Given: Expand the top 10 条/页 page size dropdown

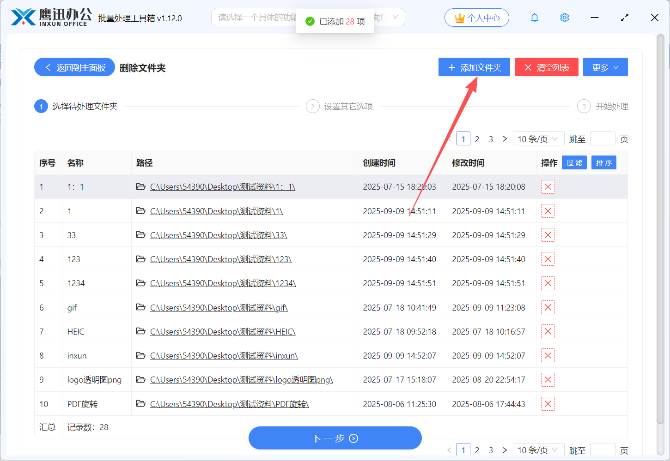Looking at the screenshot, I should (538, 139).
